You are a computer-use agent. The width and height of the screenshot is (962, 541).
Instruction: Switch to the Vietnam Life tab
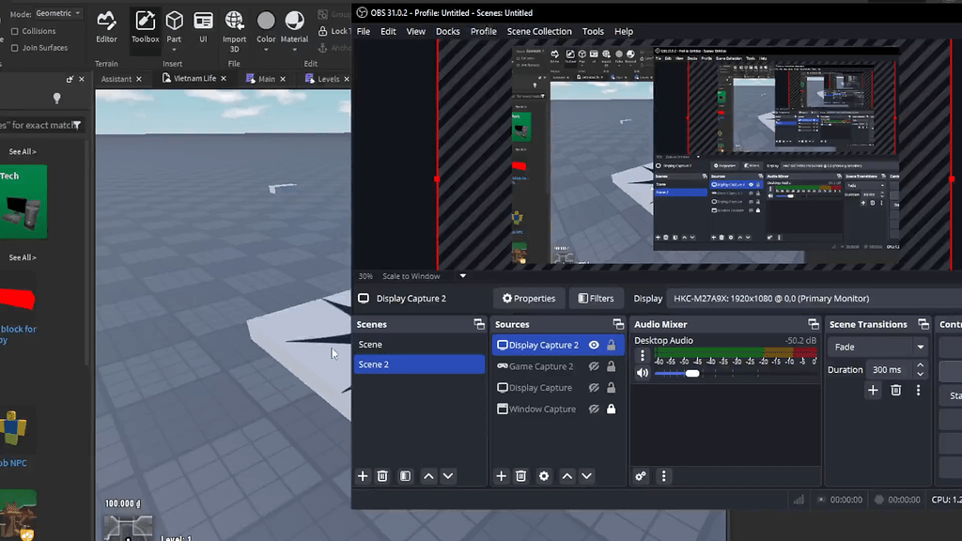click(x=194, y=79)
